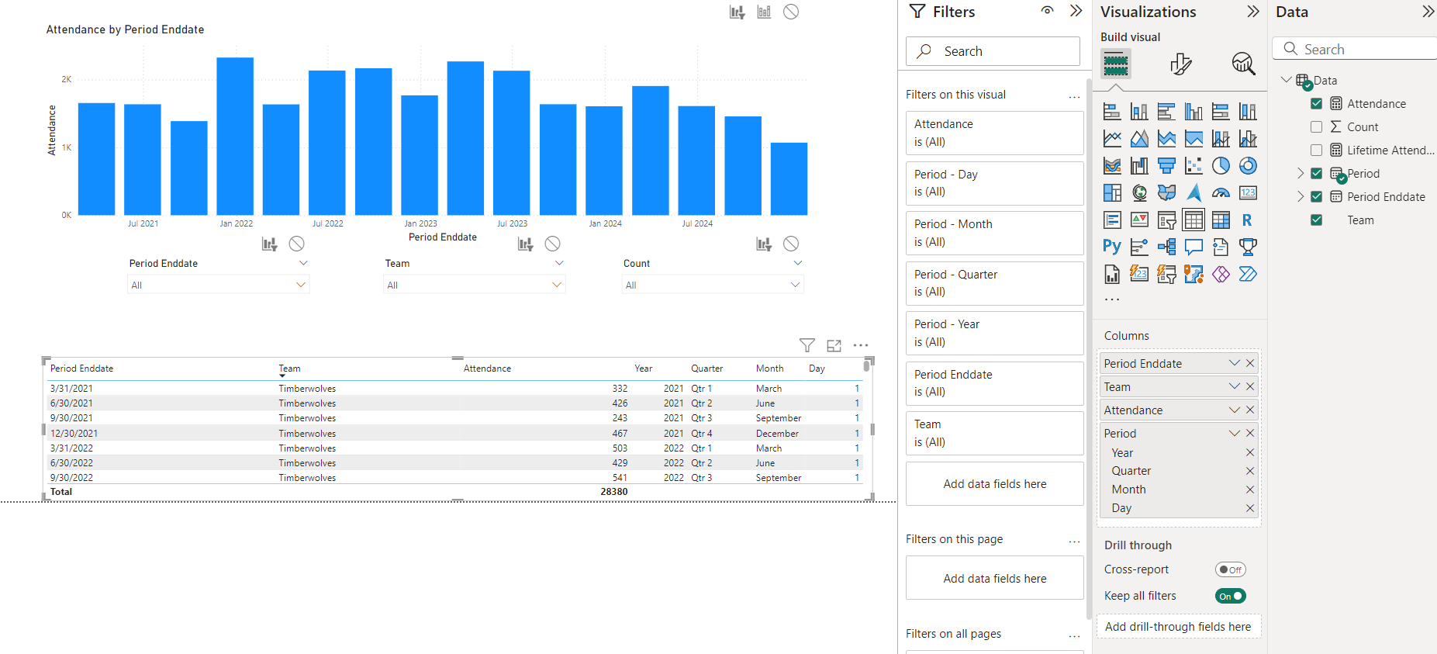Disable the Keep all filters switch
1437x654 pixels.
click(1230, 596)
